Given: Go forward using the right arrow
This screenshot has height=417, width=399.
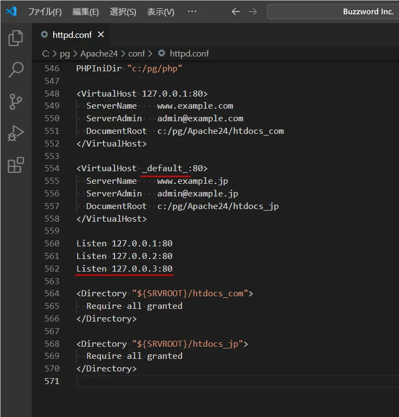Looking at the screenshot, I should 253,12.
